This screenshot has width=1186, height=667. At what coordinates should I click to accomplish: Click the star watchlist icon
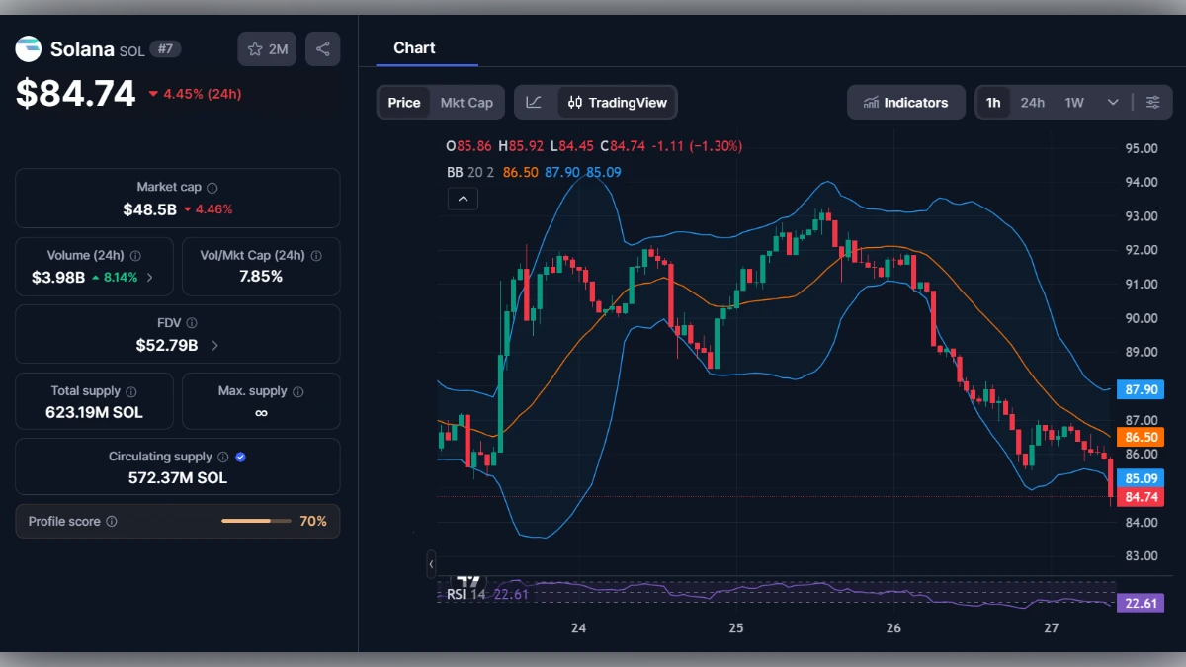[256, 48]
